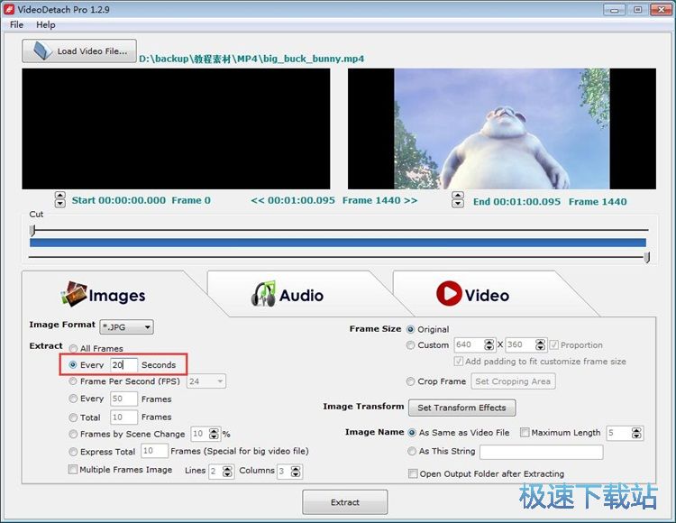Select As Same as Video File option

pyautogui.click(x=412, y=433)
